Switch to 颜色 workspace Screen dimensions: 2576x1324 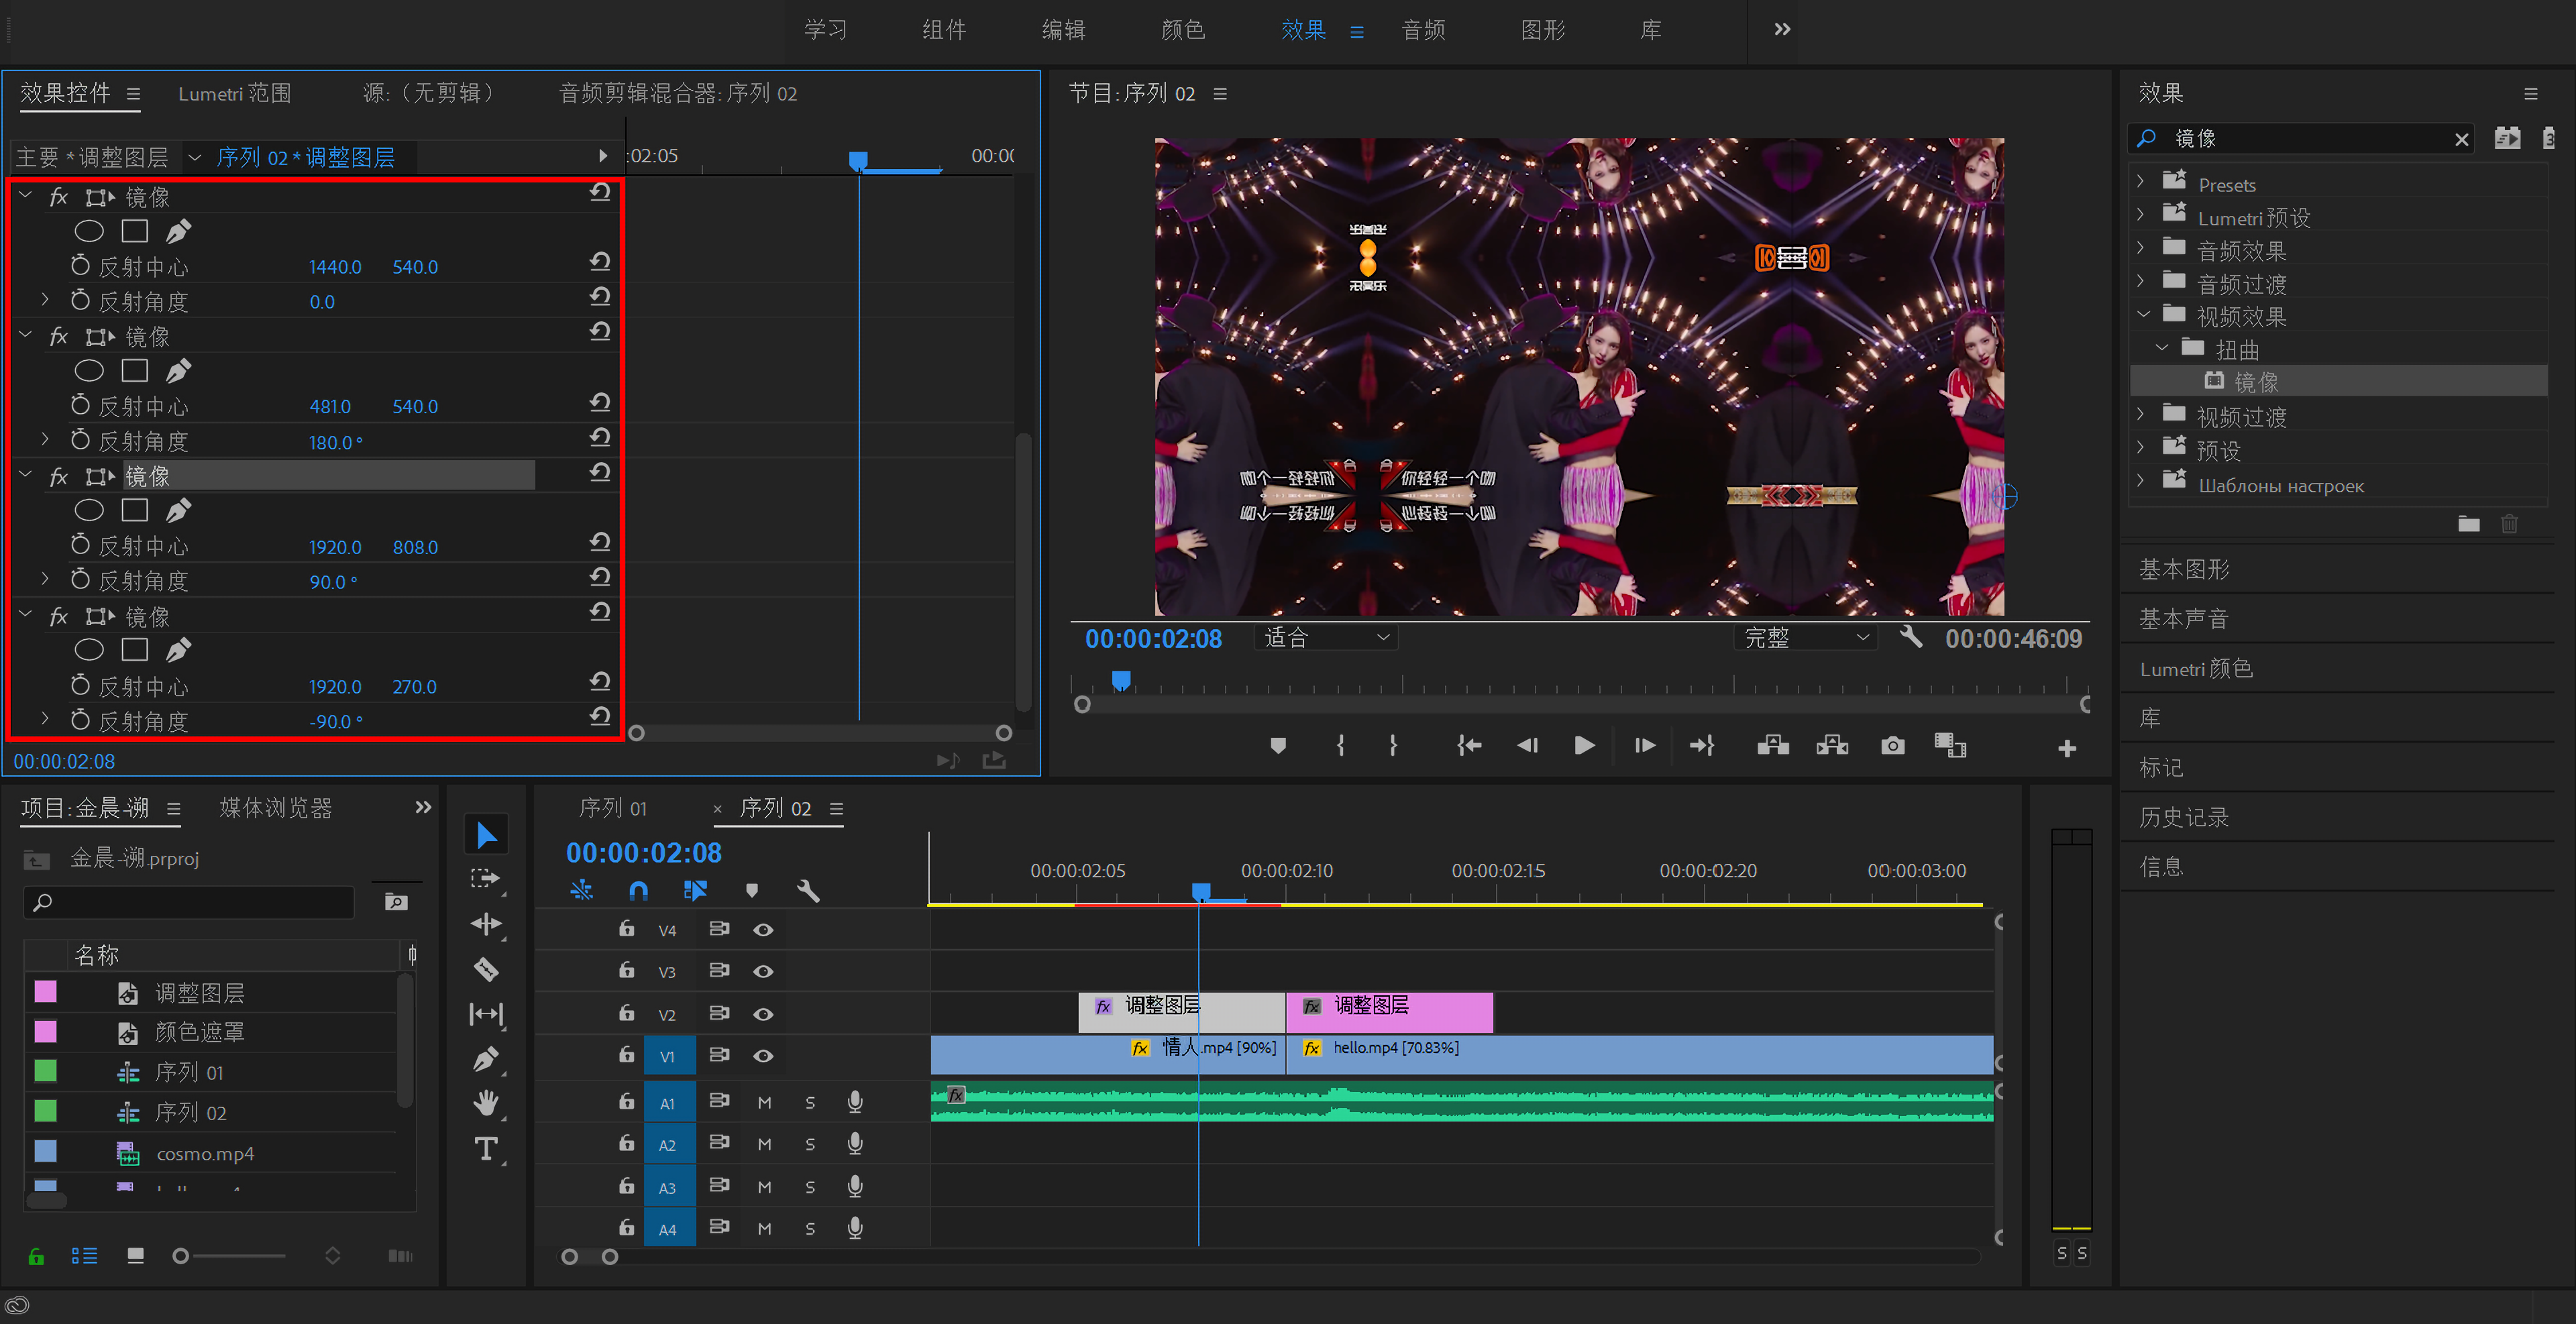(1182, 30)
